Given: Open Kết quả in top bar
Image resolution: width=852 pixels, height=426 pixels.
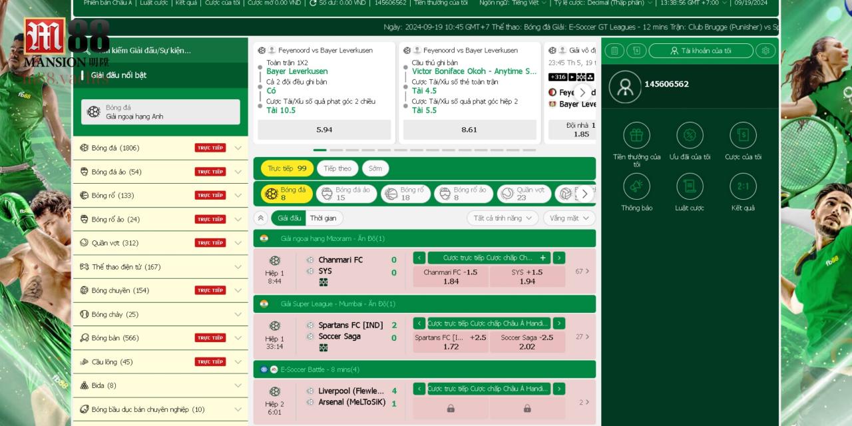Looking at the screenshot, I should 186,3.
